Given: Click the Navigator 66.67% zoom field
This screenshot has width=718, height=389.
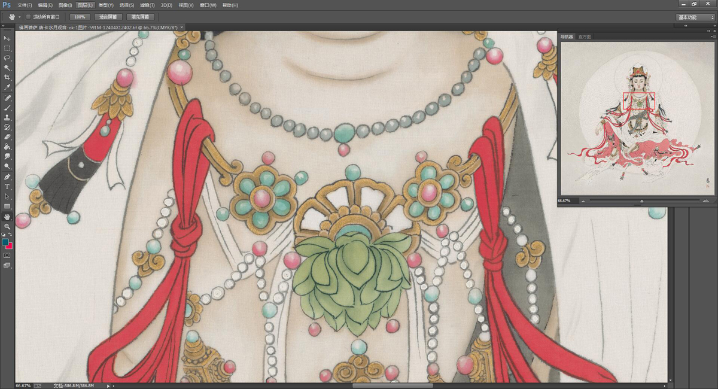Looking at the screenshot, I should coord(567,201).
